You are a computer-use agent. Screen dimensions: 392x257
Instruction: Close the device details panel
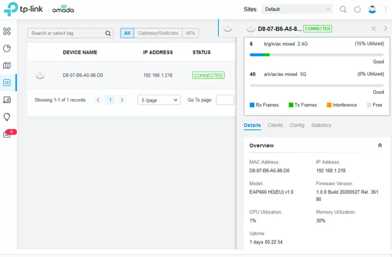[373, 29]
